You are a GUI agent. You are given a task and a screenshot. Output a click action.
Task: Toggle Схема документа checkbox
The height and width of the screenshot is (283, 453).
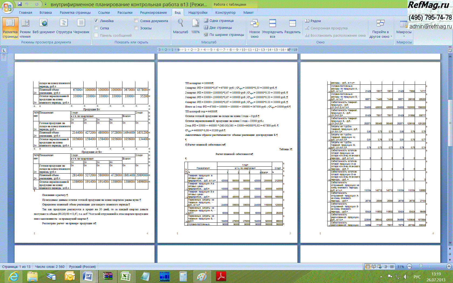136,21
